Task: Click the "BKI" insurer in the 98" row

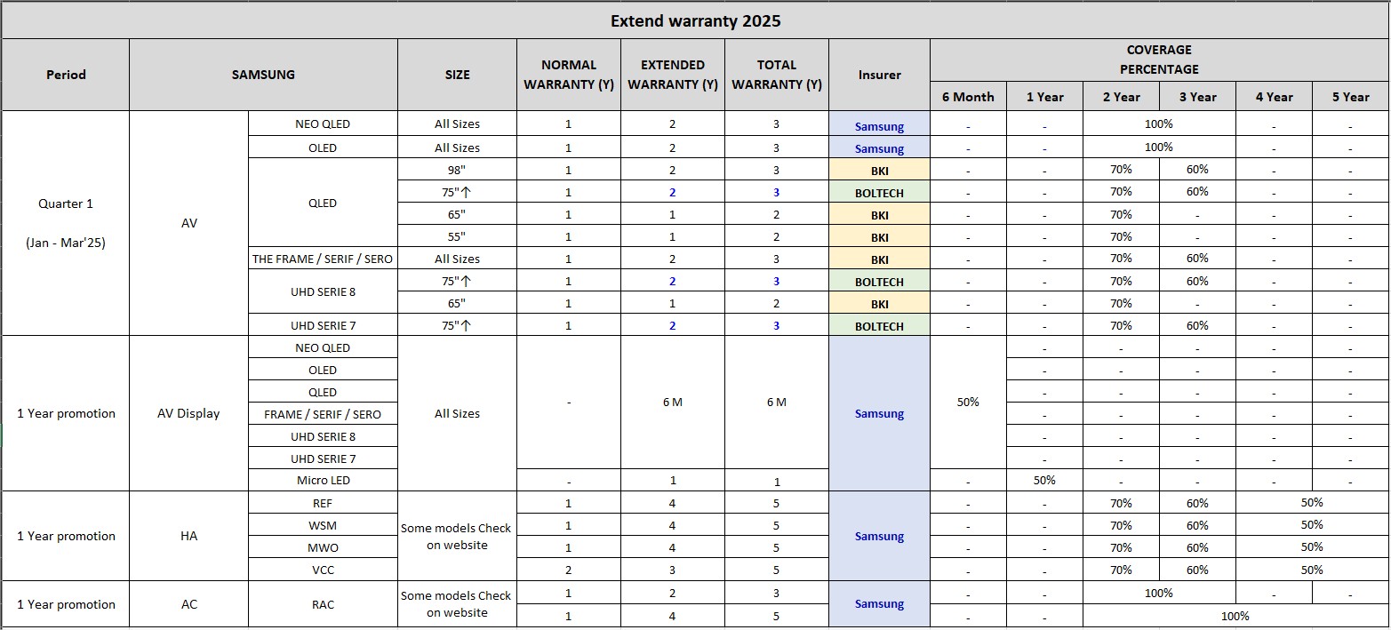Action: tap(880, 171)
